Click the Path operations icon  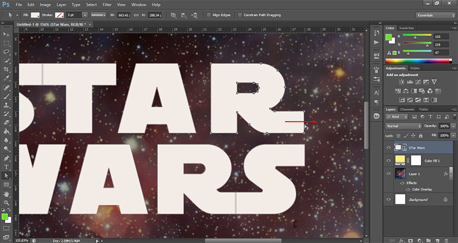tap(173, 15)
